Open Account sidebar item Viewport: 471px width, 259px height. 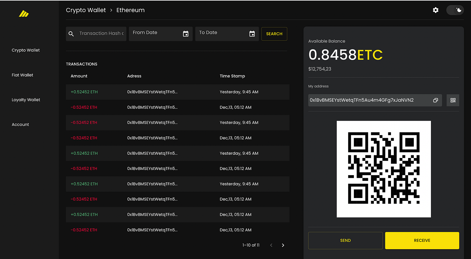click(21, 125)
